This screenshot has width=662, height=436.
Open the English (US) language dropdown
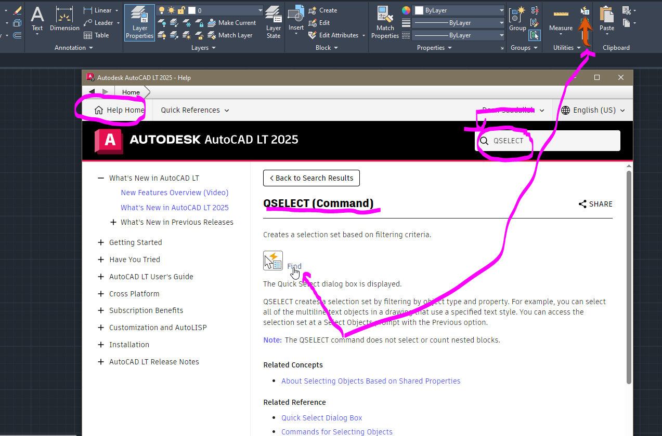(x=593, y=110)
